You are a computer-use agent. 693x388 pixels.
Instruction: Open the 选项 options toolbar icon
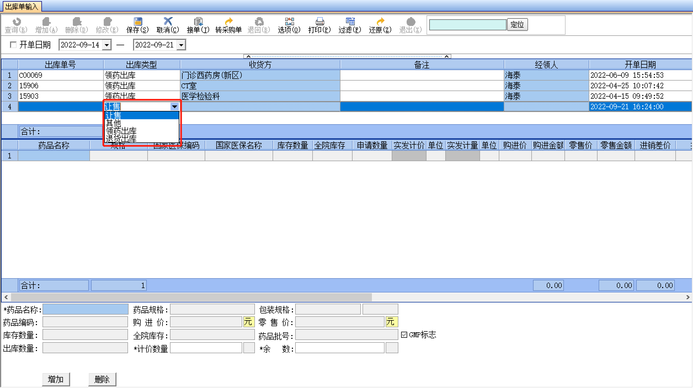click(289, 22)
